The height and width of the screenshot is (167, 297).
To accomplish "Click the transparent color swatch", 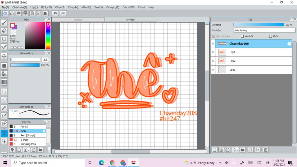I will (x=13, y=32).
